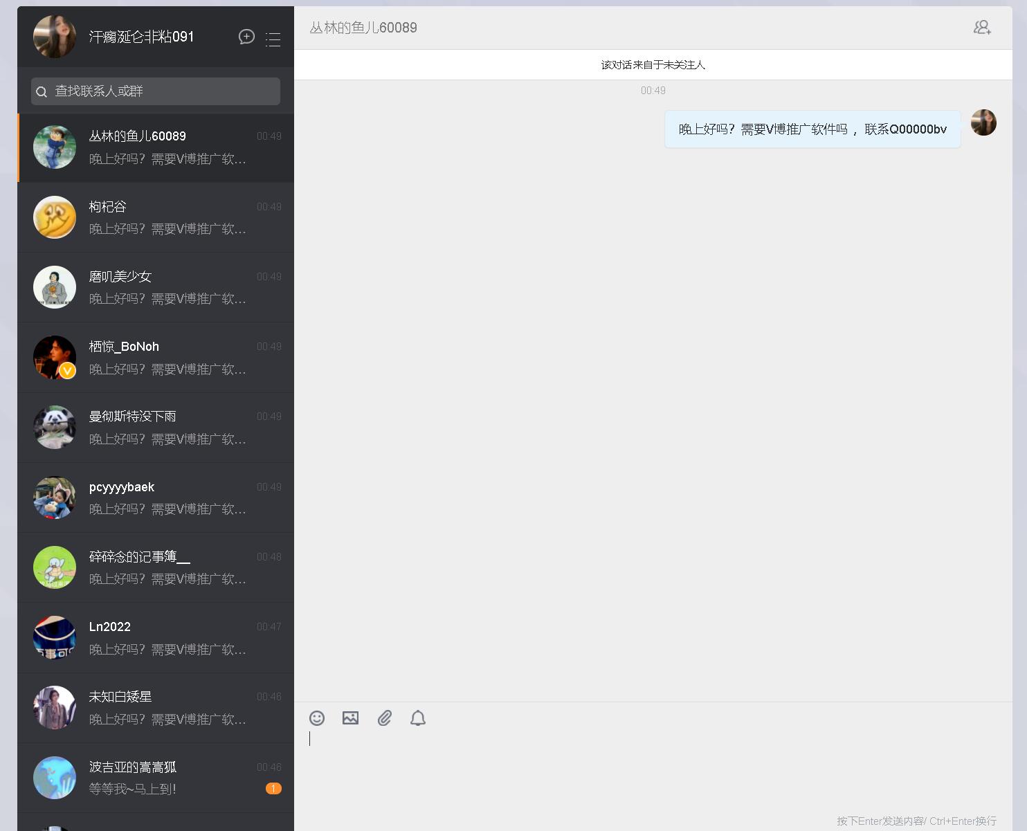Click the magnifier icon in search box
Image resolution: width=1027 pixels, height=831 pixels.
42,92
